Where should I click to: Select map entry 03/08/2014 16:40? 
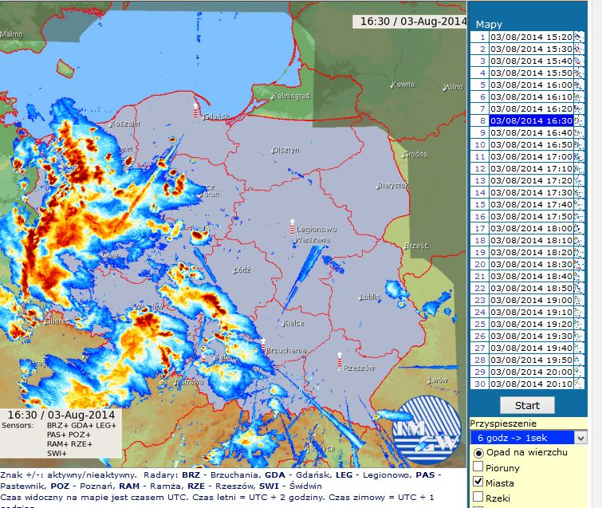click(531, 133)
